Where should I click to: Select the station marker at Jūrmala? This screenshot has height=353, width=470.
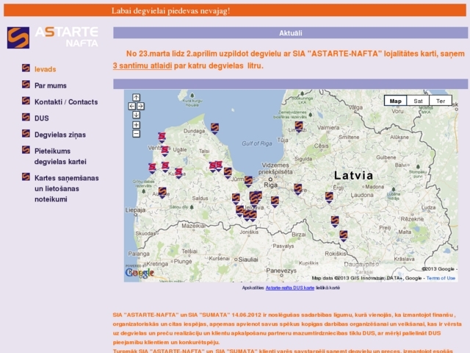pos(248,182)
